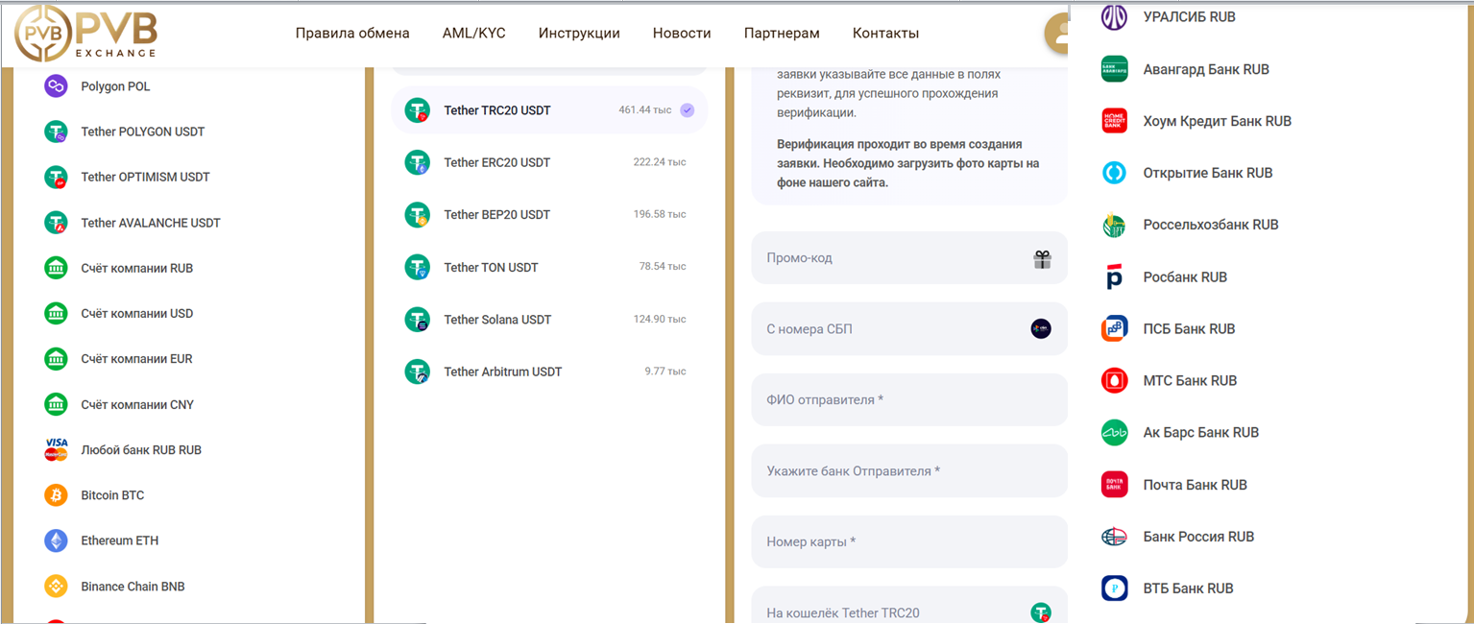Click the Банк Россия logo icon
Screen dimensions: 1474x624
coord(1114,537)
